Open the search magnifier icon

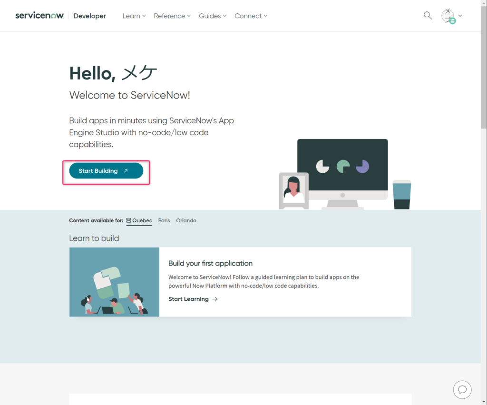[428, 16]
